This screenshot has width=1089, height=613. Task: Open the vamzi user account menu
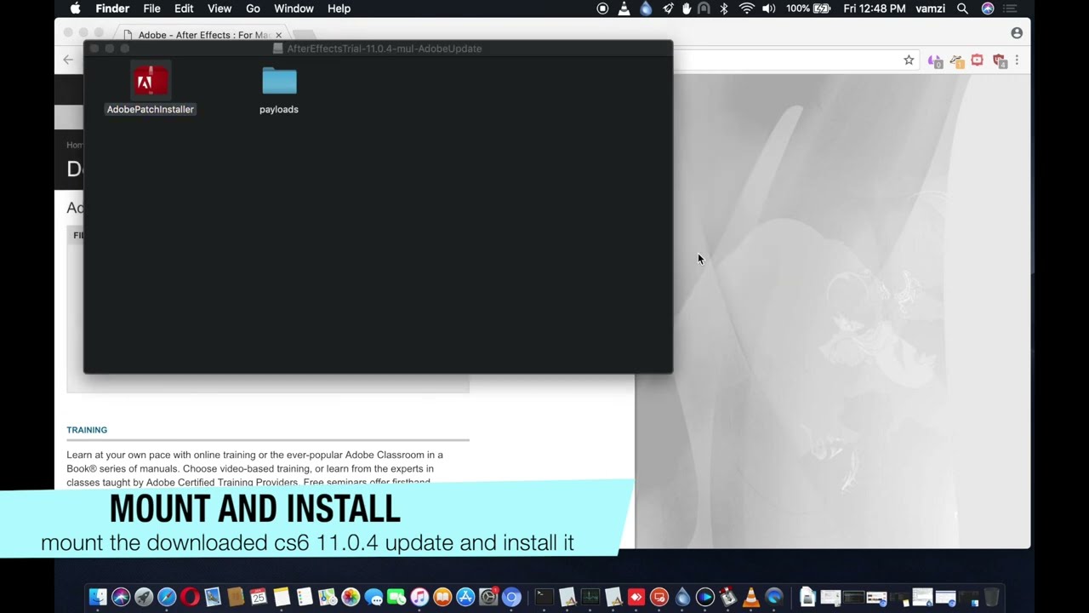[929, 9]
